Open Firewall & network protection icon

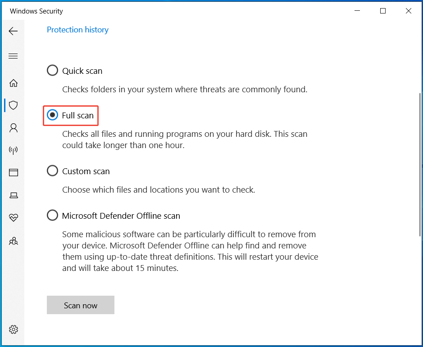tap(14, 150)
